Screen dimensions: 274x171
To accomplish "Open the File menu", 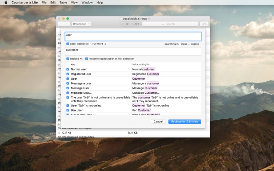I will click(44, 2).
